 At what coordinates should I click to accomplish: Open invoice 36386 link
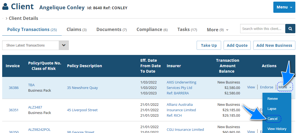[x=14, y=88]
